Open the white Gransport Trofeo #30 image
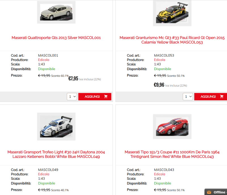Image resolution: width=227 pixels, height=195 pixels. (56, 127)
